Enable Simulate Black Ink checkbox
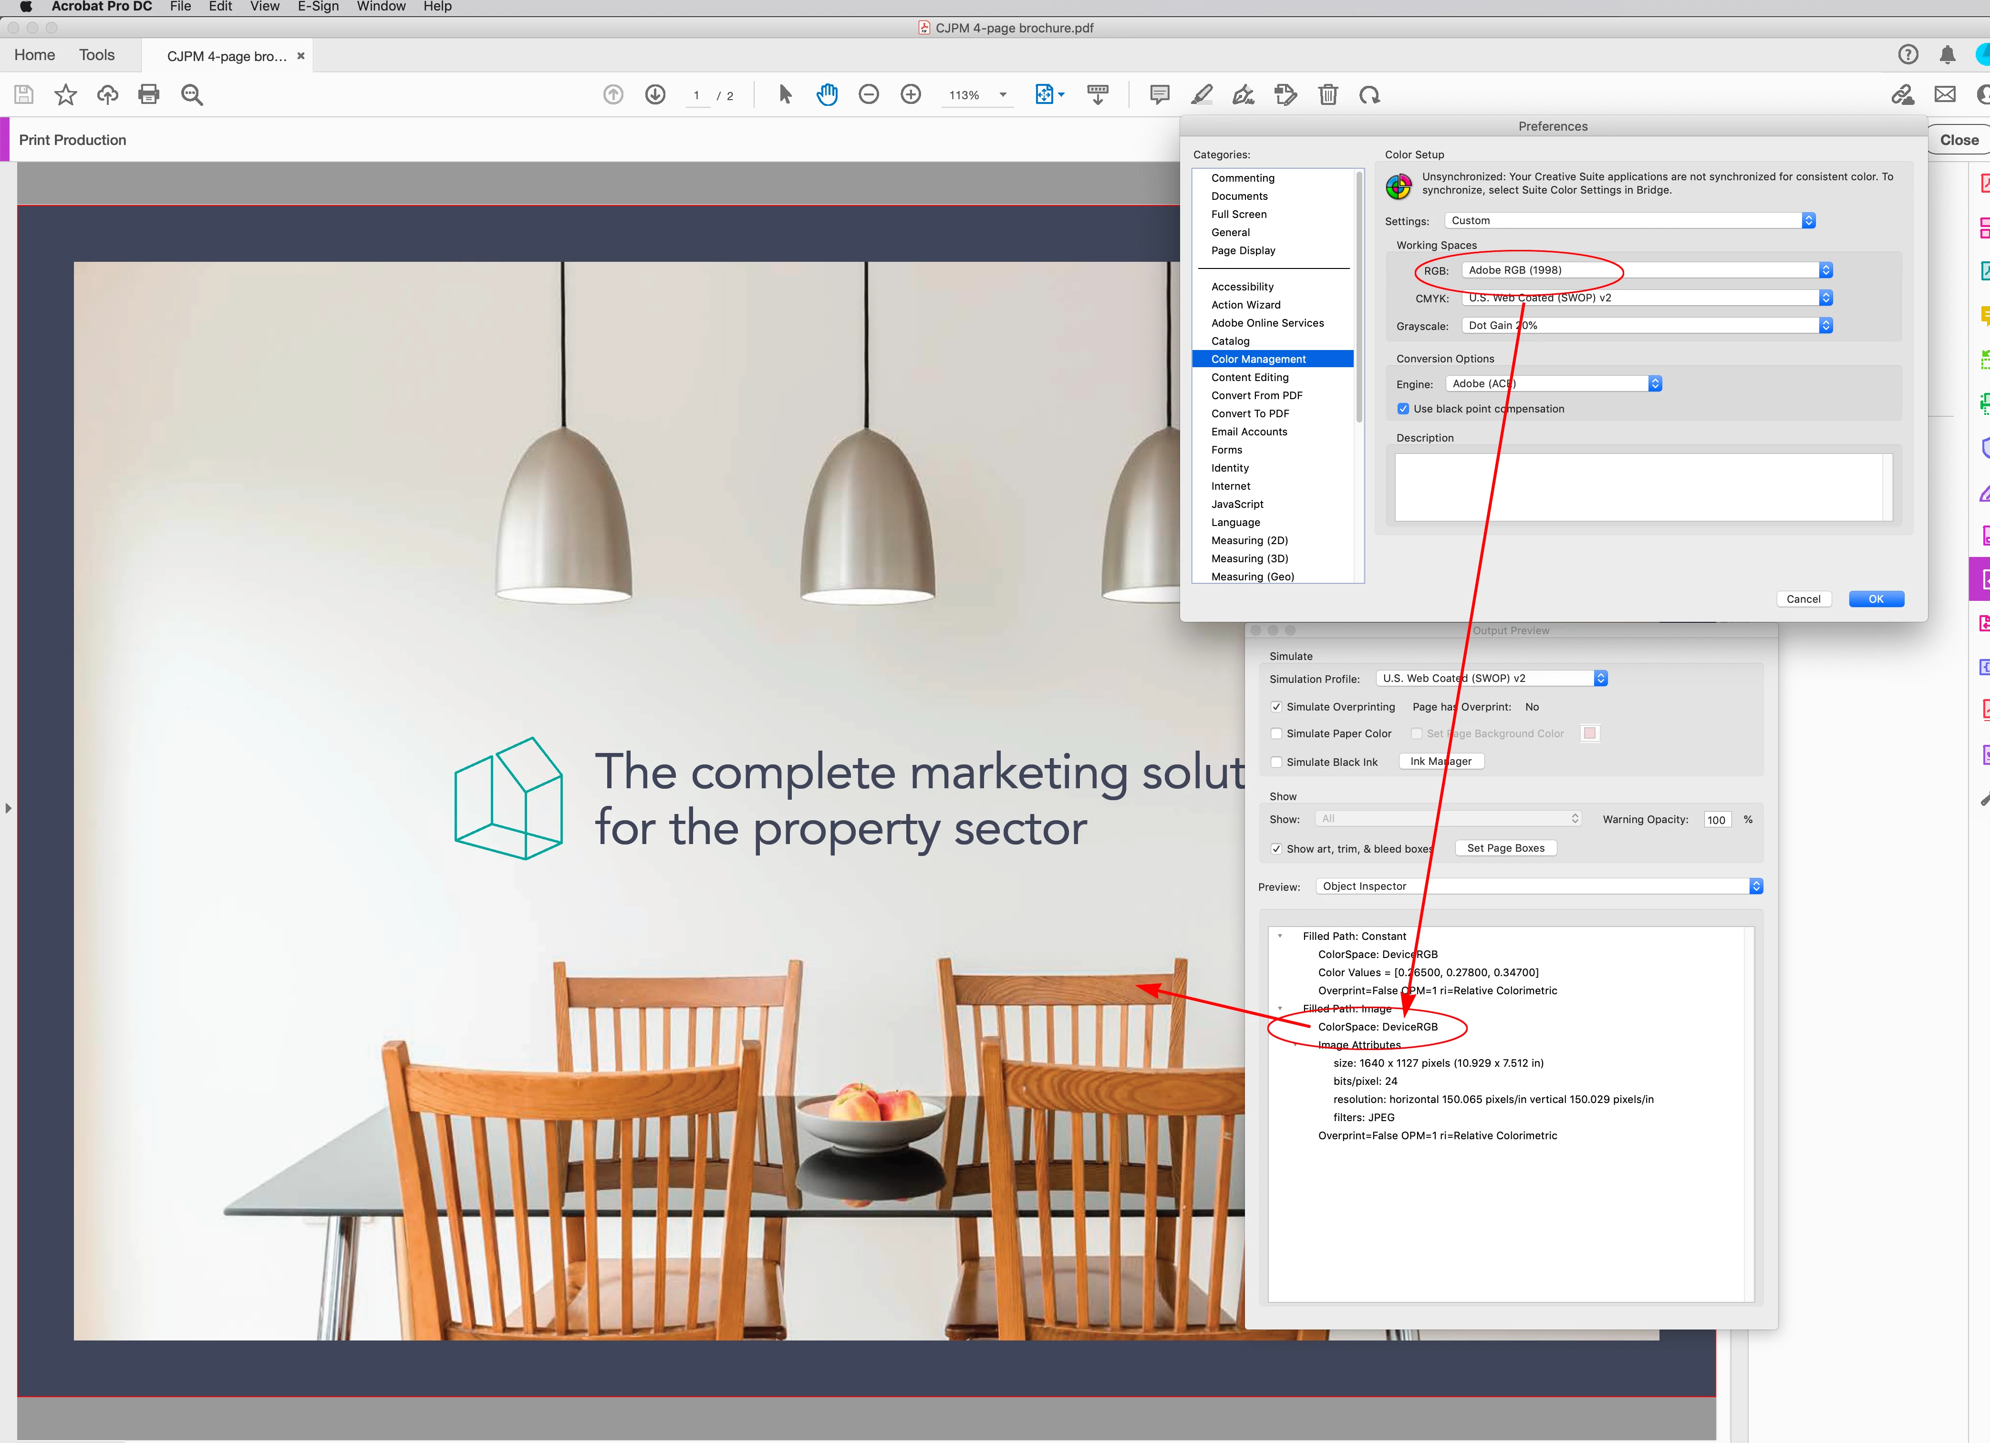Screen dimensions: 1990x1443 (x=1276, y=763)
